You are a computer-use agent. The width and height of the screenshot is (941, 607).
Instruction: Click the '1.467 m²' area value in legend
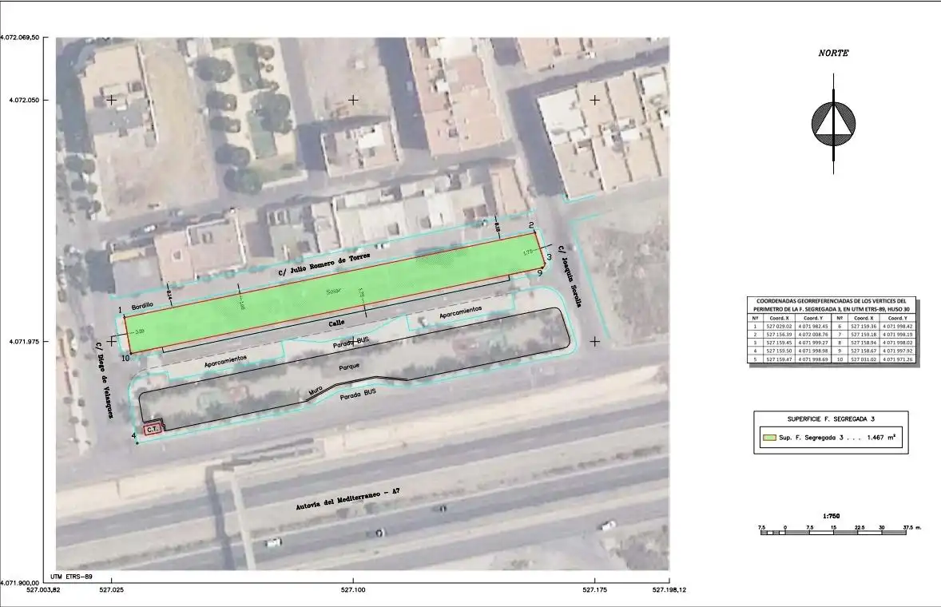pos(881,437)
